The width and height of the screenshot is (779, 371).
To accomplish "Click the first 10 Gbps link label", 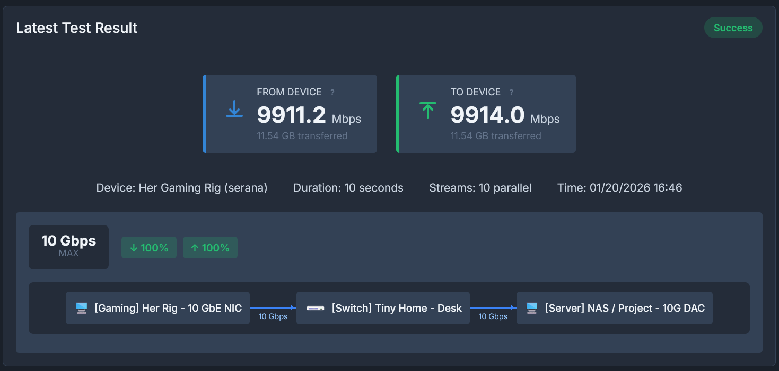I will coord(273,316).
